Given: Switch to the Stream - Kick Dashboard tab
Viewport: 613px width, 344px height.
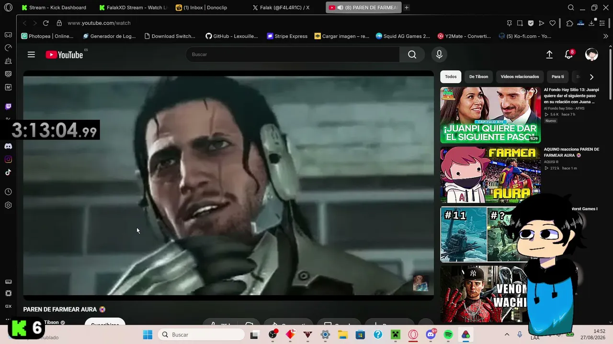Looking at the screenshot, I should coord(54,8).
